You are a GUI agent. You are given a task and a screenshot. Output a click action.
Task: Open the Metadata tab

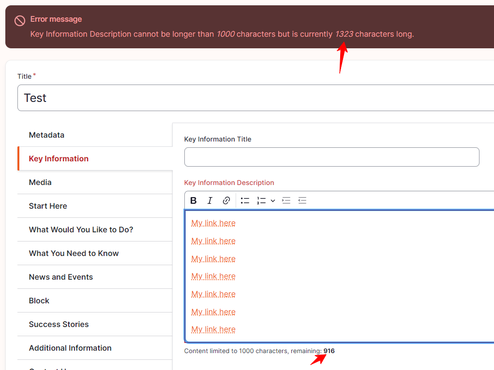click(46, 135)
